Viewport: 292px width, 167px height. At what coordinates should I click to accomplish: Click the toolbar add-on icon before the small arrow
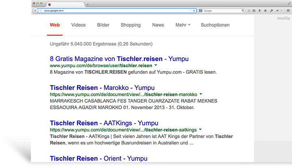pyautogui.click(x=277, y=11)
